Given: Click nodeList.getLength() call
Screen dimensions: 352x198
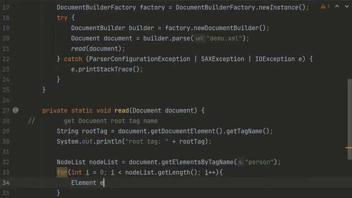Looking at the screenshot, I should tap(161, 172).
